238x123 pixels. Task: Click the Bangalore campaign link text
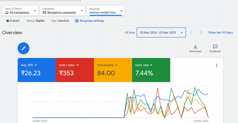pos(62,12)
